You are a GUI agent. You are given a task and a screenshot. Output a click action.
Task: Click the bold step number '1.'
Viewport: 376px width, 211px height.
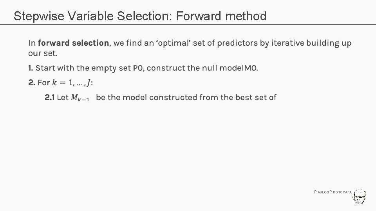31,68
